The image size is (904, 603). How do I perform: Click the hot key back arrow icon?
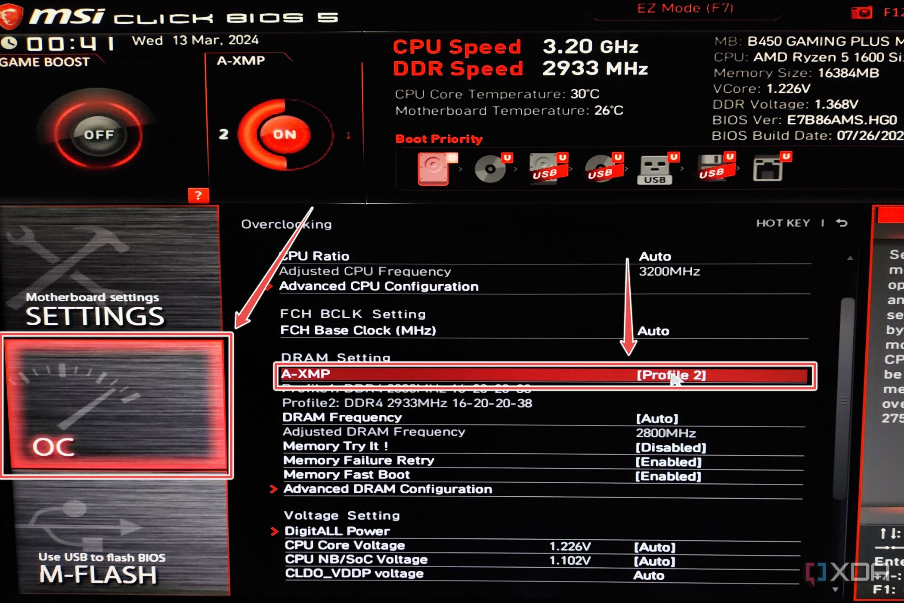click(842, 223)
